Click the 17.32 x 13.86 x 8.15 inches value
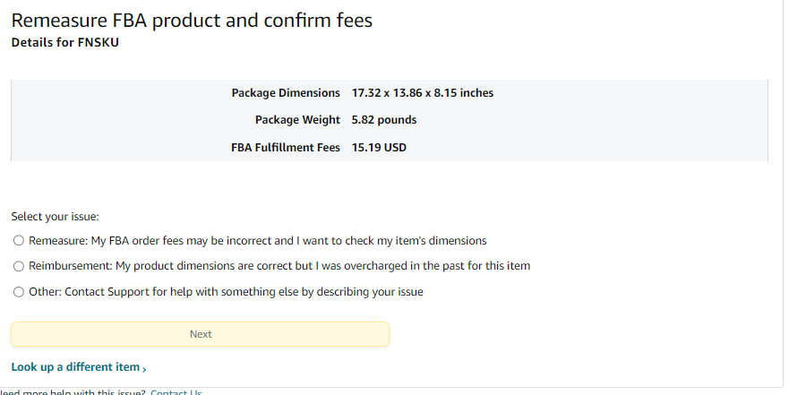The image size is (789, 395). coord(423,93)
